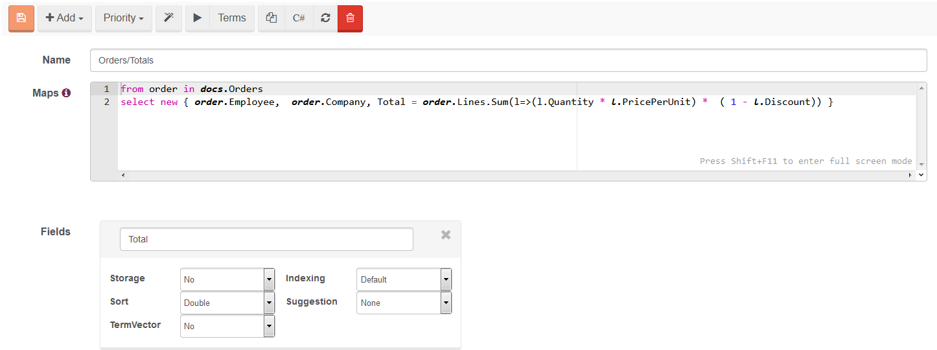
Task: Open the Add dropdown menu
Action: pyautogui.click(x=64, y=18)
